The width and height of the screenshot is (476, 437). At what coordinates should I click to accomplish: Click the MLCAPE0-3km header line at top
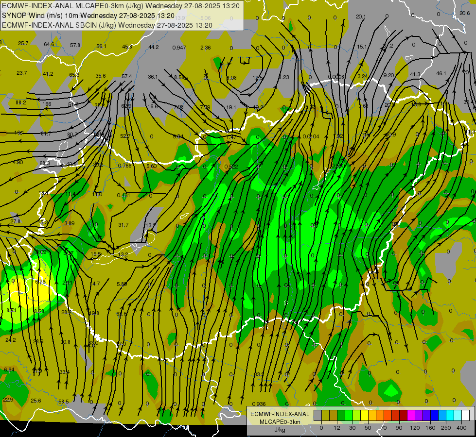[121, 6]
